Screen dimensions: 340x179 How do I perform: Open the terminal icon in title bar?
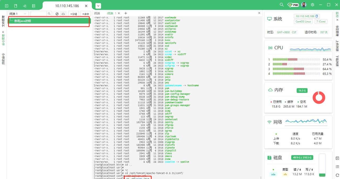point(7,6)
